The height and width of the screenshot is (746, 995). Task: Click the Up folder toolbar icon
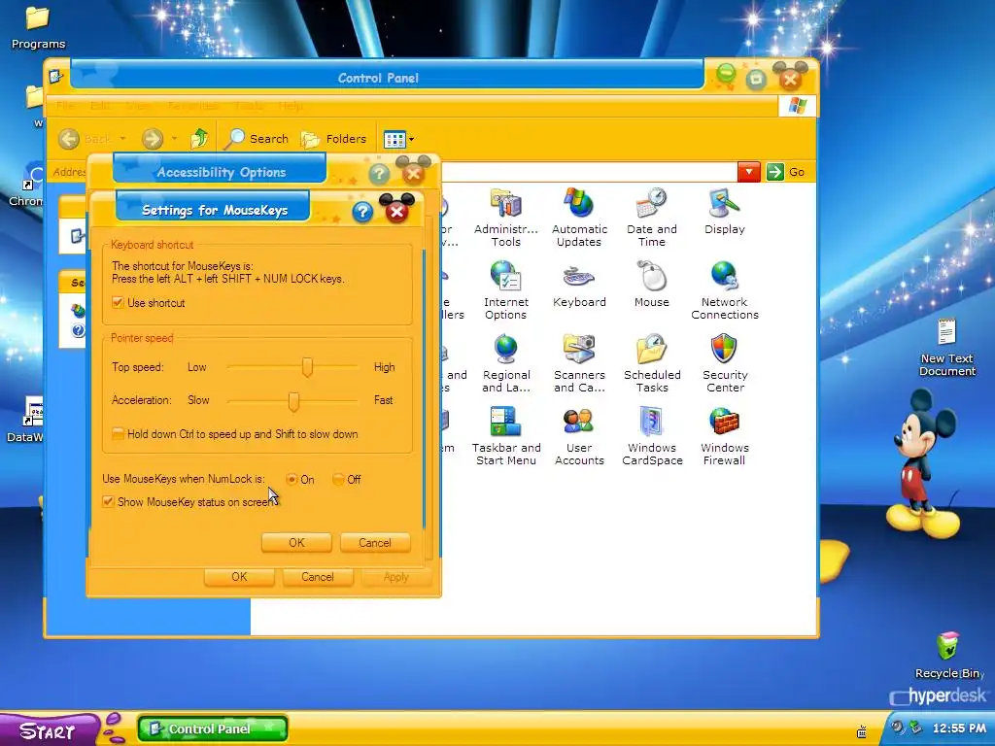coord(199,138)
